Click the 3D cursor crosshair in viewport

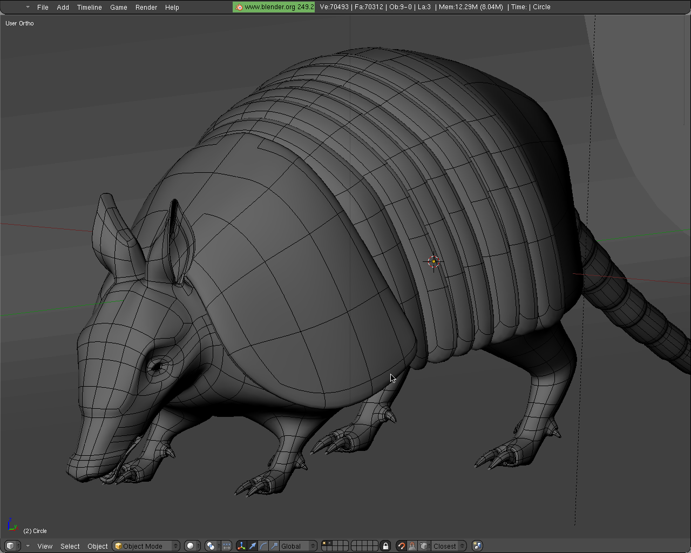coord(434,262)
